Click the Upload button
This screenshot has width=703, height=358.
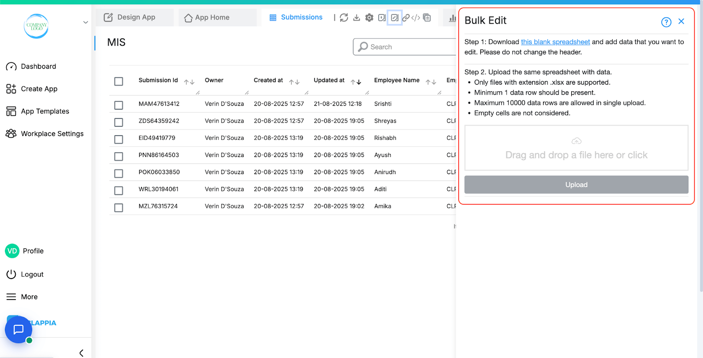pyautogui.click(x=576, y=185)
